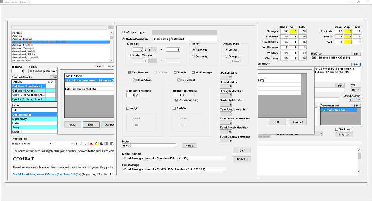
Task: Toggle underline formatting in description toolbar
Action: coord(86,143)
